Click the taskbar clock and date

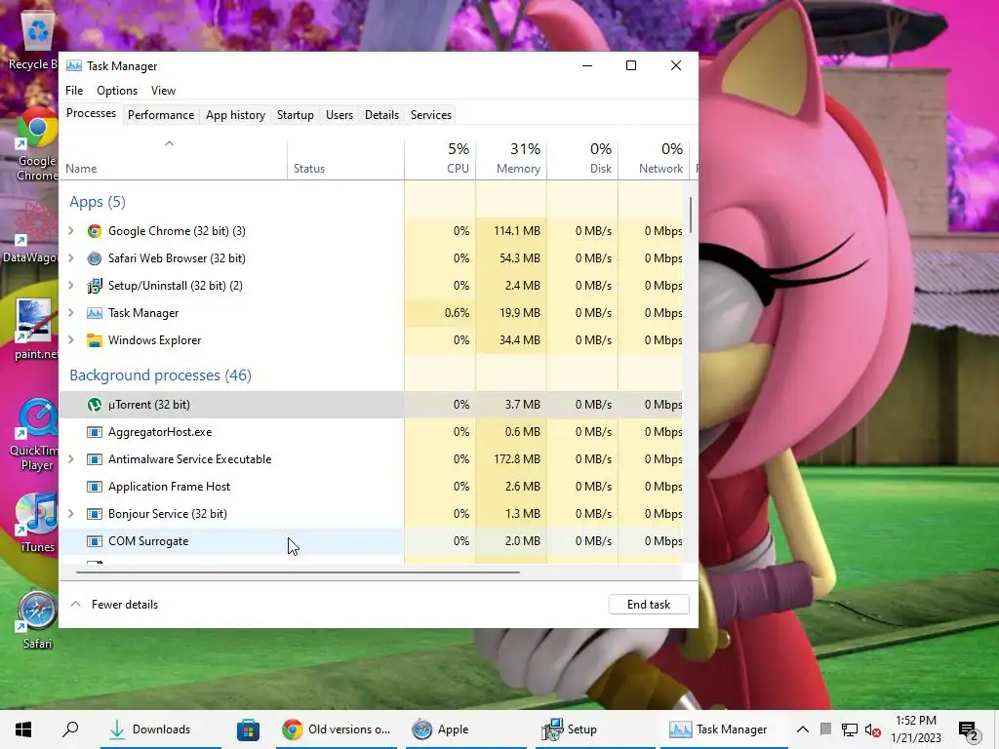click(915, 729)
